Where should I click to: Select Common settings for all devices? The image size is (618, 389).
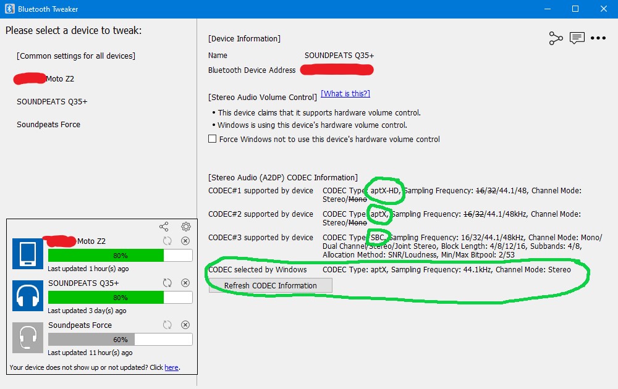click(x=75, y=56)
